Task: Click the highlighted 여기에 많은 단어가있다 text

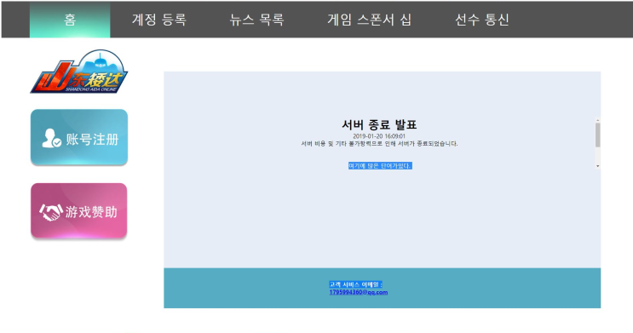Action: pos(380,165)
